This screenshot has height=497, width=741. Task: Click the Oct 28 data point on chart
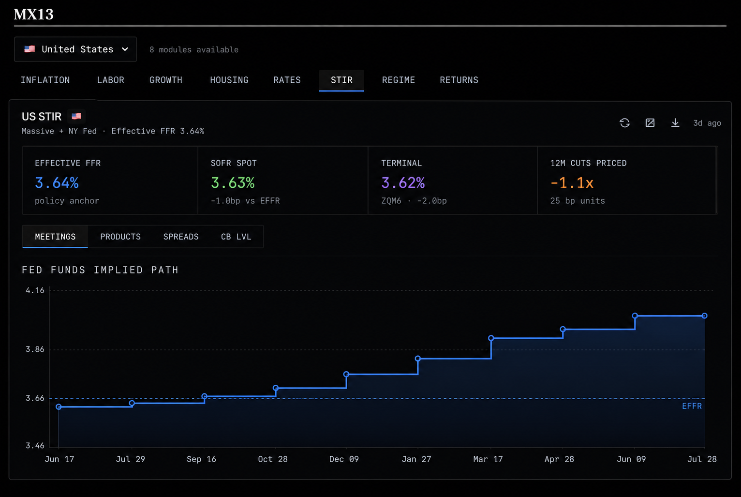276,388
